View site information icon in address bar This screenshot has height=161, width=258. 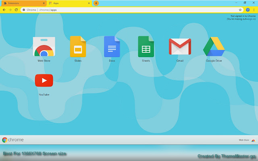[24, 10]
